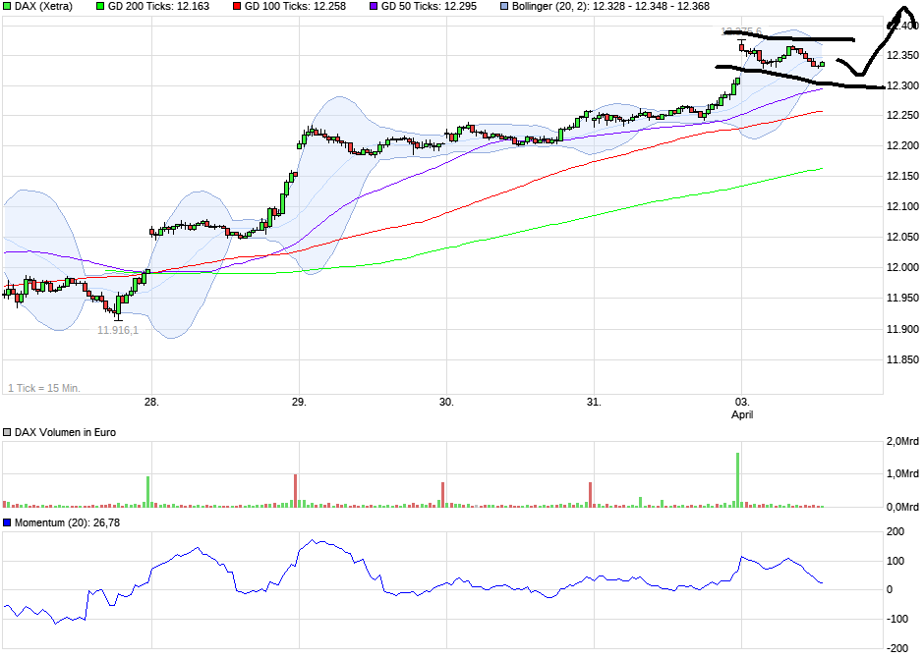The height and width of the screenshot is (658, 924).
Task: Click the '11.900' price axis value
Action: tap(902, 329)
